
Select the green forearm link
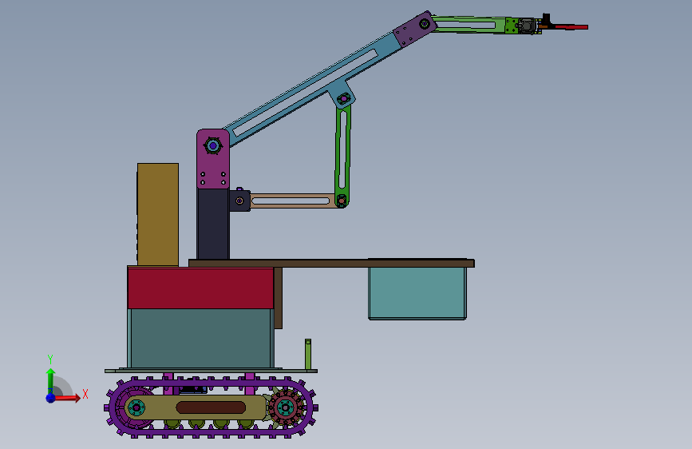tap(469, 24)
